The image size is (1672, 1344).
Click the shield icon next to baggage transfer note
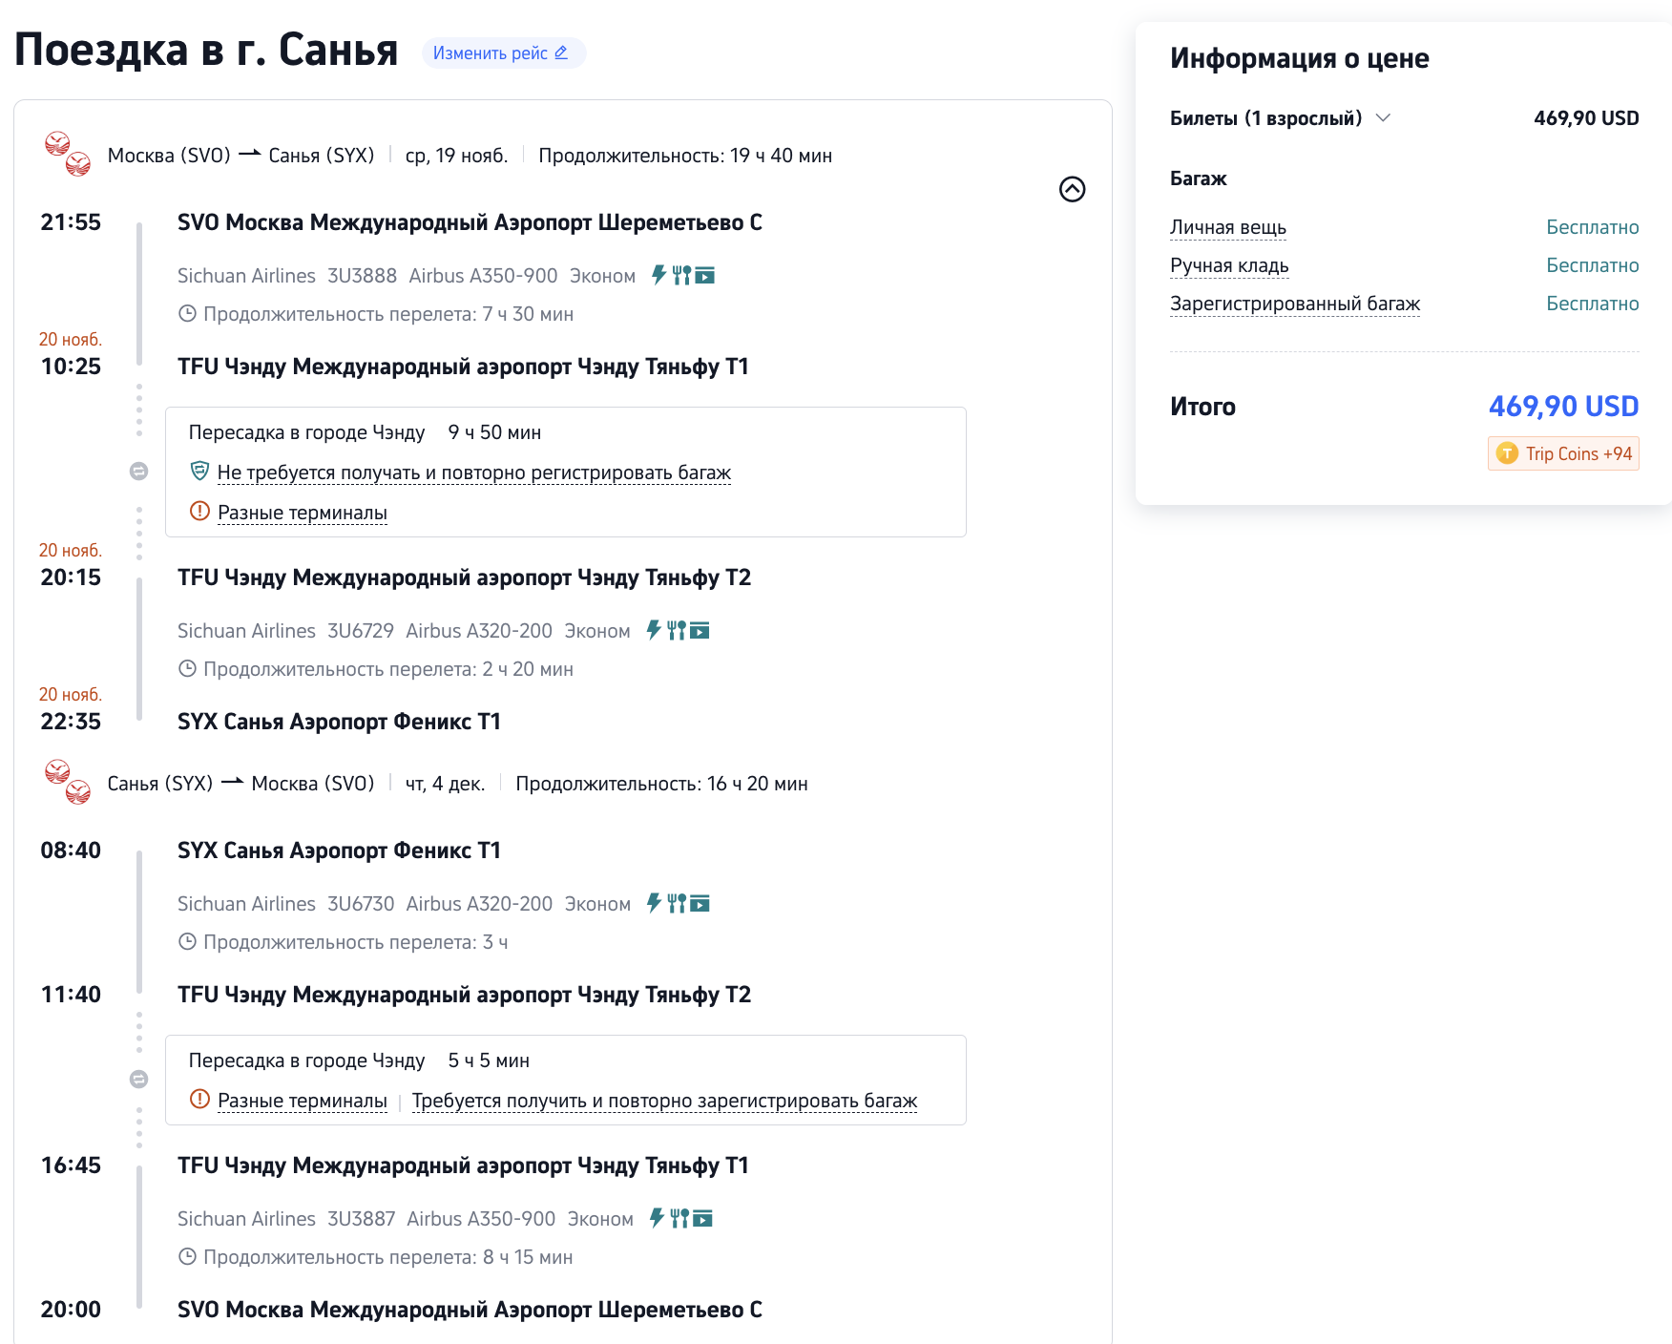pyautogui.click(x=199, y=472)
